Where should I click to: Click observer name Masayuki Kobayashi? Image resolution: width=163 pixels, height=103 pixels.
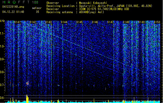click(x=93, y=3)
